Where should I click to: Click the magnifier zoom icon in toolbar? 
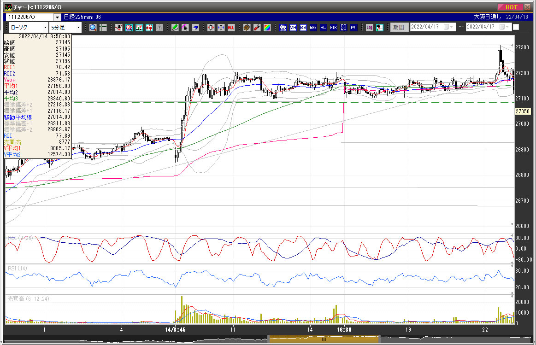click(x=93, y=28)
